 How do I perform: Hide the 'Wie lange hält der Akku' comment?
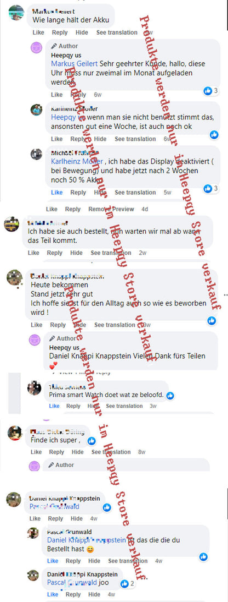pos(82,32)
